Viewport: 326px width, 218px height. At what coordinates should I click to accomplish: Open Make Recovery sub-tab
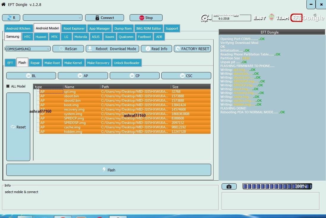tap(98, 63)
